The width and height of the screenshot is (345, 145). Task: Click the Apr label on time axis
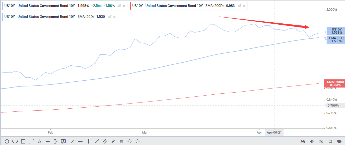click(x=259, y=133)
